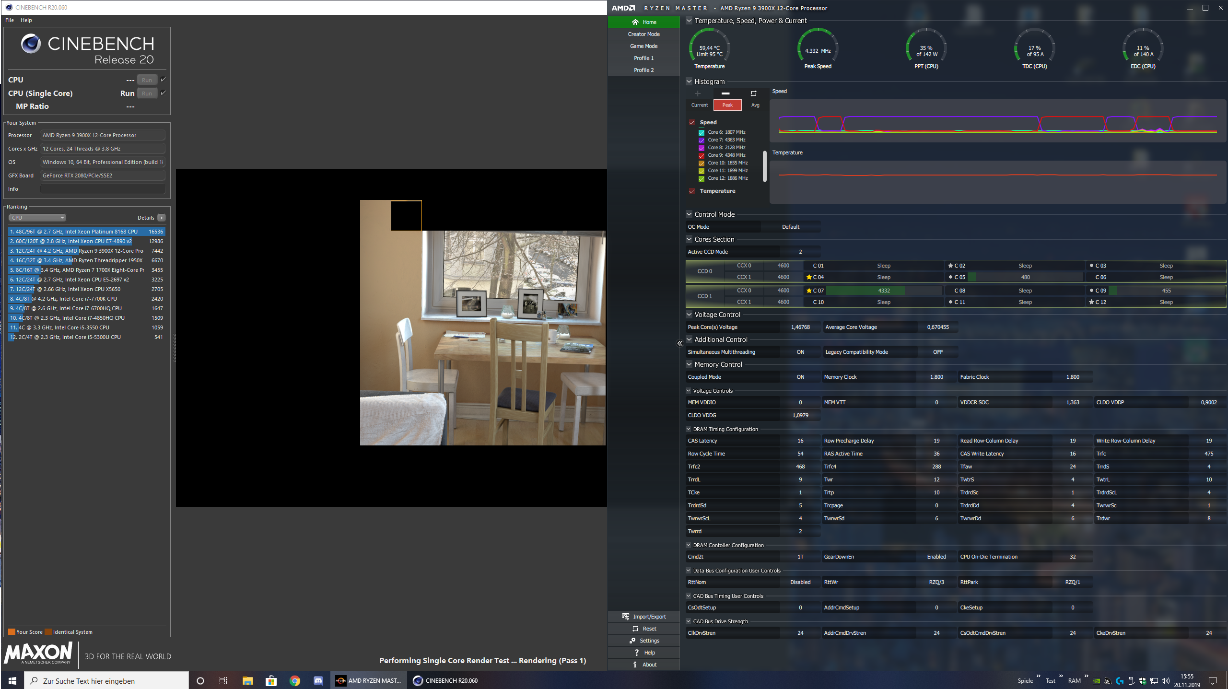
Task: Open the About info entry
Action: click(x=644, y=665)
